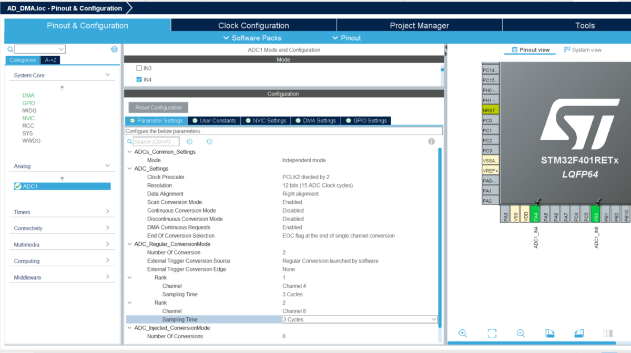Image resolution: width=631 pixels, height=353 pixels.
Task: Click the parameter list vertical scrollbar
Action: (x=440, y=236)
